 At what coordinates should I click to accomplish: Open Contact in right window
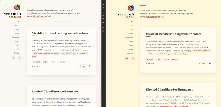click(130, 53)
